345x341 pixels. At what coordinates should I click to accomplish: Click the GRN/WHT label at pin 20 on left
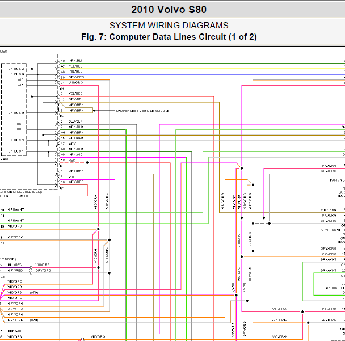16,210
